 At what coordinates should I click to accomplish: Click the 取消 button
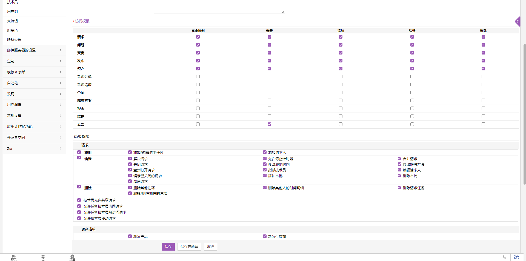(x=210, y=246)
